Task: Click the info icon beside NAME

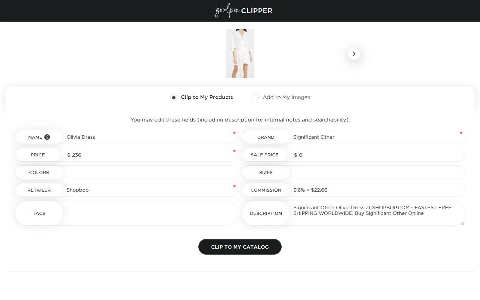Action: 47,137
